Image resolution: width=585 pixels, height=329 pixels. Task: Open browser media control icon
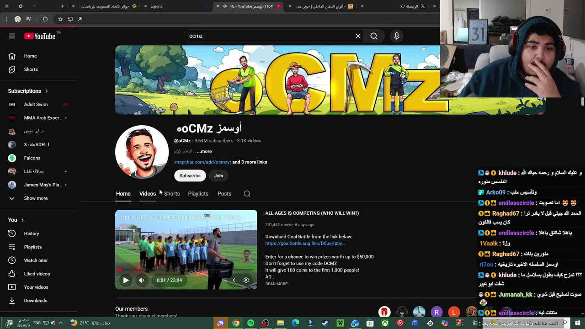click(29, 19)
